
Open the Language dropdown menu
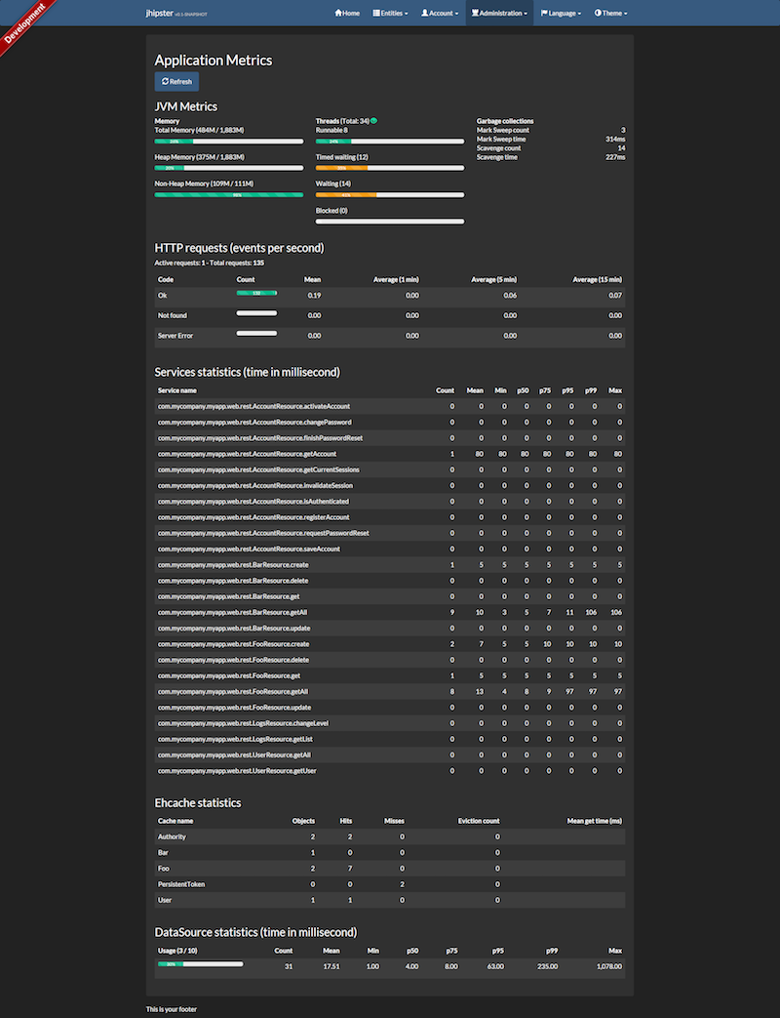pyautogui.click(x=559, y=13)
